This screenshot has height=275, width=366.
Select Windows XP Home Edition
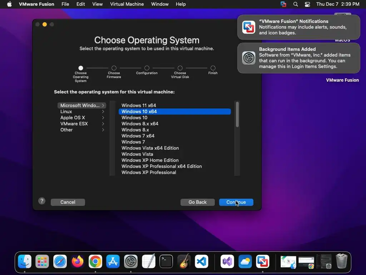pos(175,160)
